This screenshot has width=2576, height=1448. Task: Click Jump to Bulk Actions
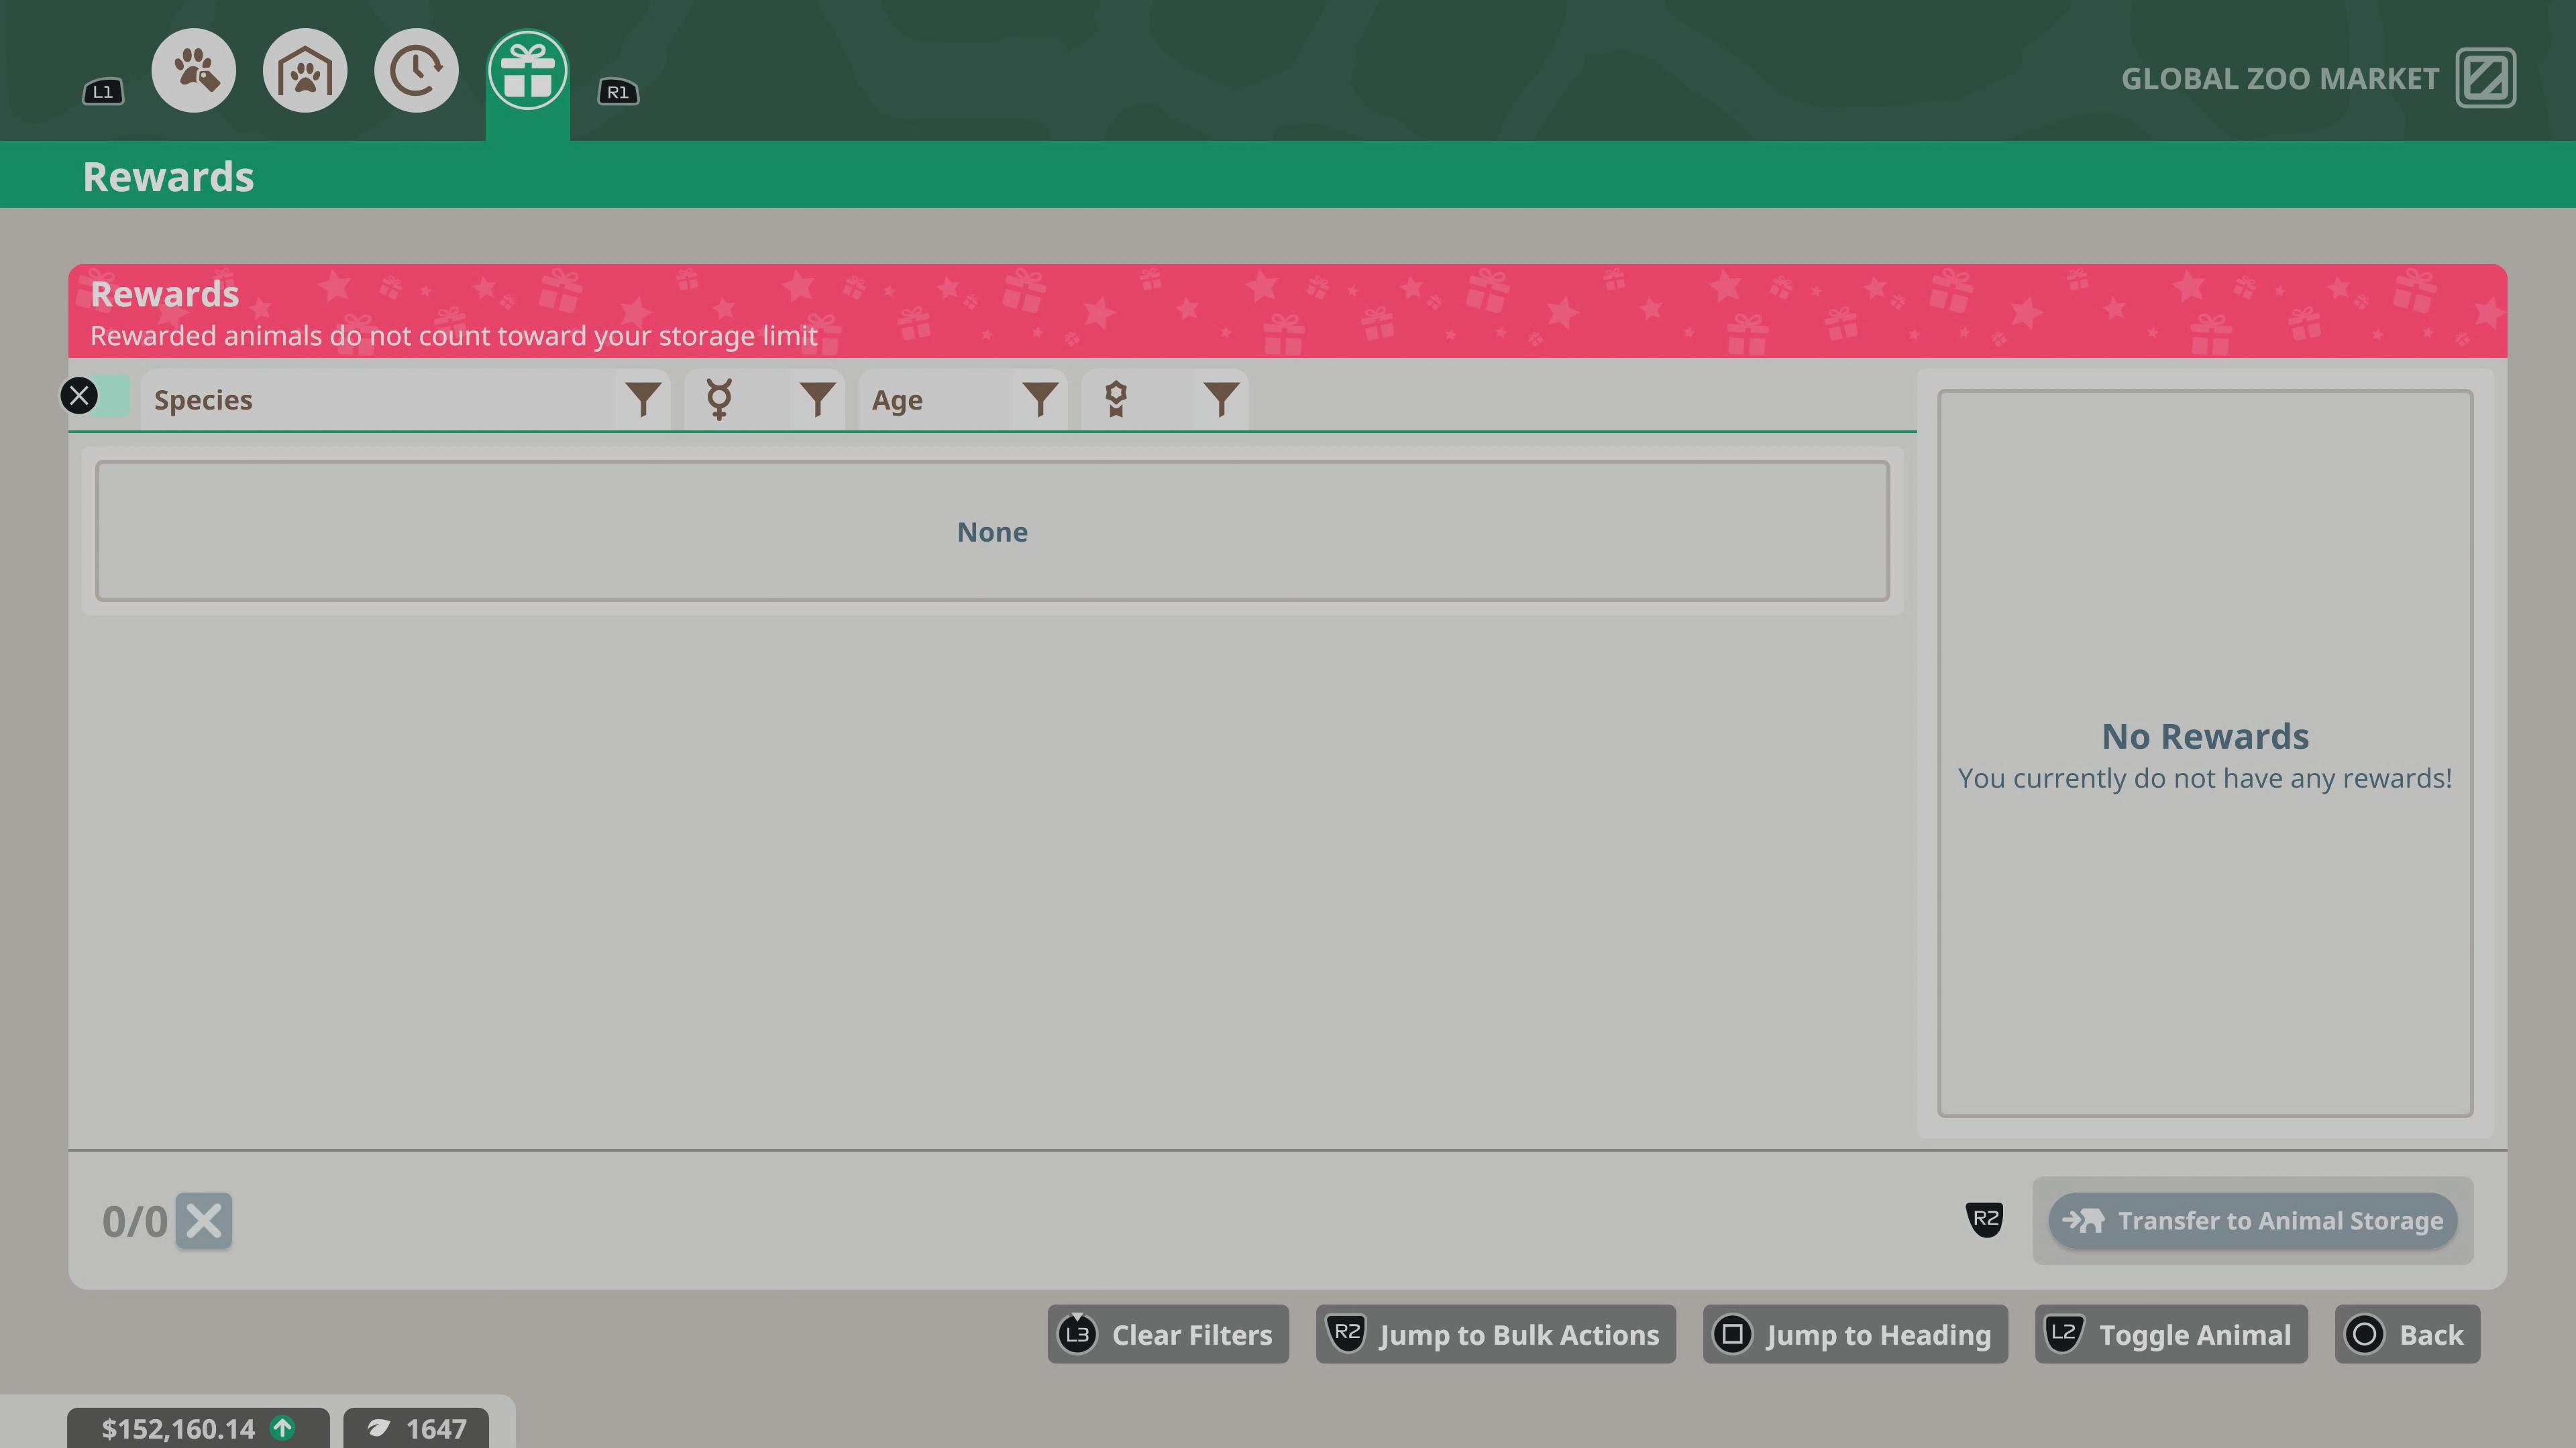point(1496,1334)
